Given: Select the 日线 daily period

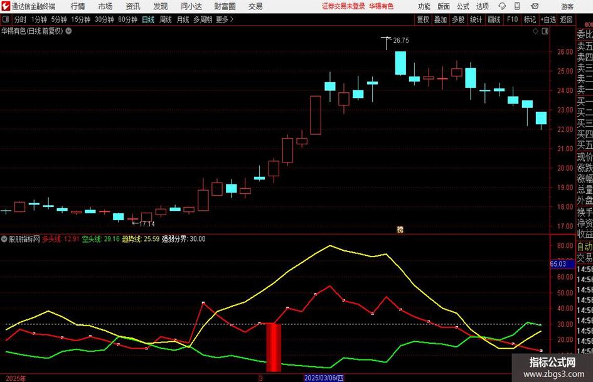Looking at the screenshot, I should pos(148,19).
